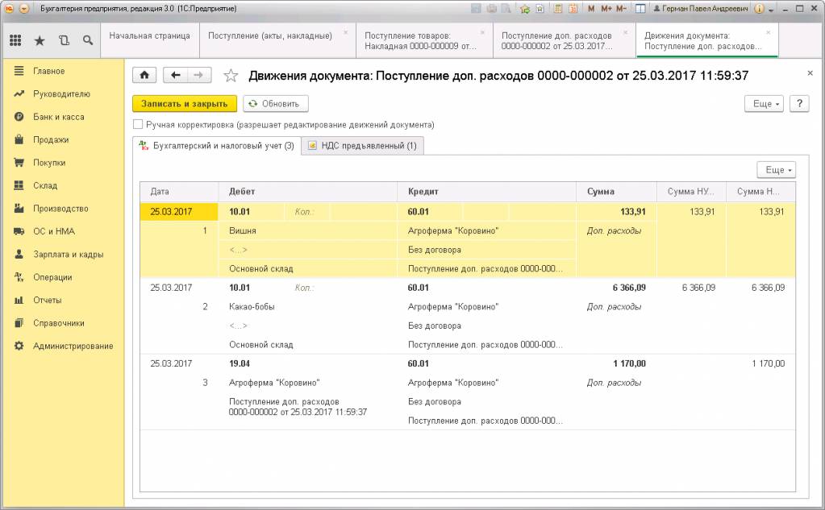Viewport: 825px width, 510px height.
Task: Go back with the left arrow
Action: tap(176, 75)
